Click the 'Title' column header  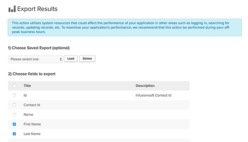pyautogui.click(x=27, y=86)
